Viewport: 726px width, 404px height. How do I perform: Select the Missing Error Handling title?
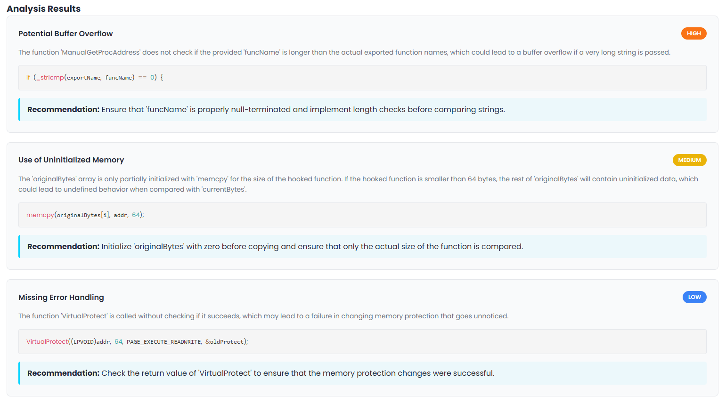[61, 297]
